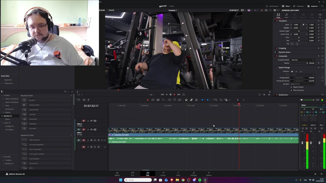The height and width of the screenshot is (183, 326).
Task: Toggle timeline Snapping magnet icon
Action: coord(186,100)
